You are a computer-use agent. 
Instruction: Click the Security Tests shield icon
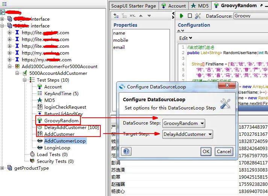point(32,161)
